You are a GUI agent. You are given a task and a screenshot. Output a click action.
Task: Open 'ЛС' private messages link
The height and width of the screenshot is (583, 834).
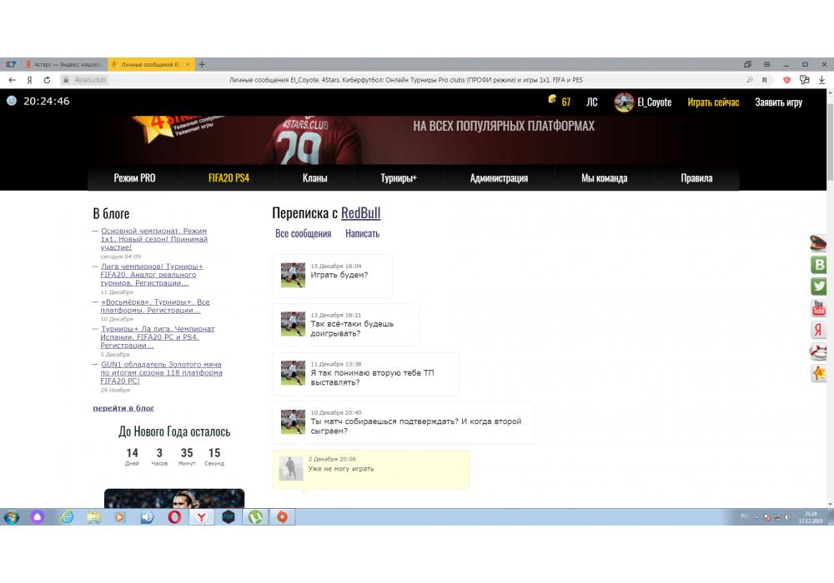(592, 102)
